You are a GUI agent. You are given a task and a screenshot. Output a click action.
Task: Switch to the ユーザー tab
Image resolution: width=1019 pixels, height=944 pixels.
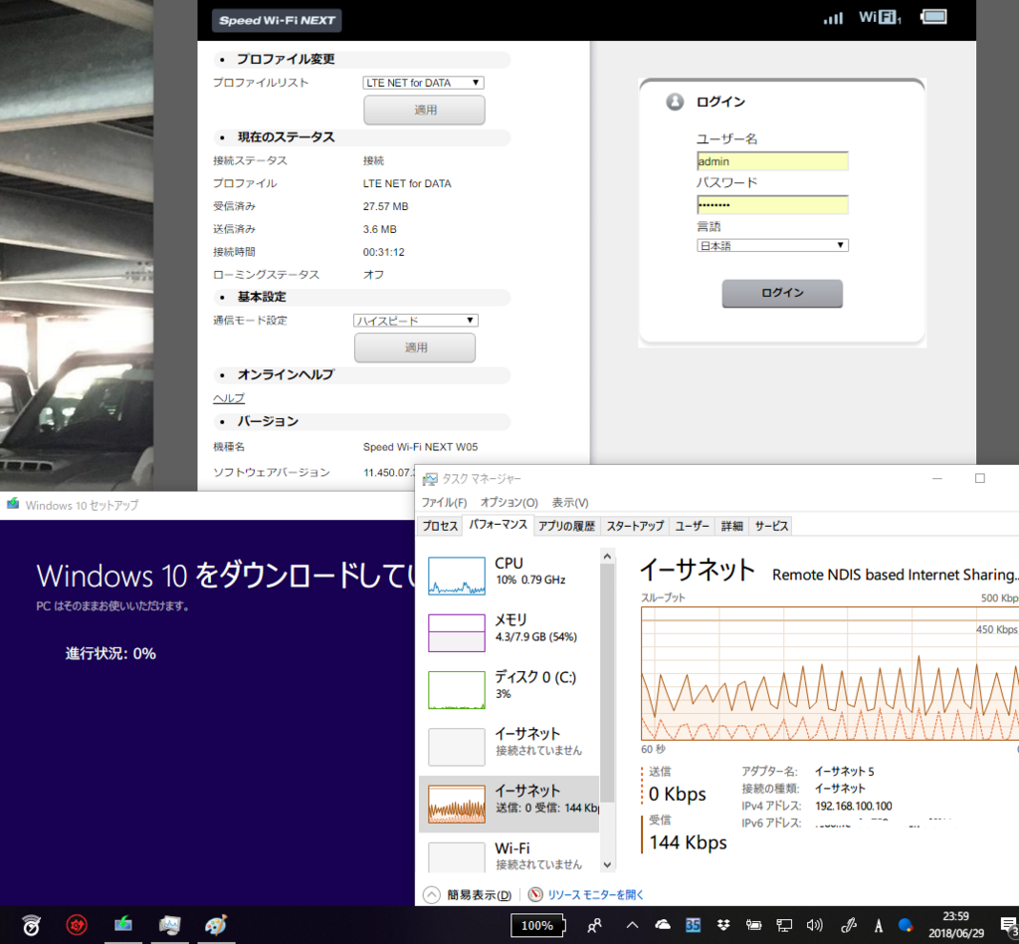pyautogui.click(x=692, y=526)
